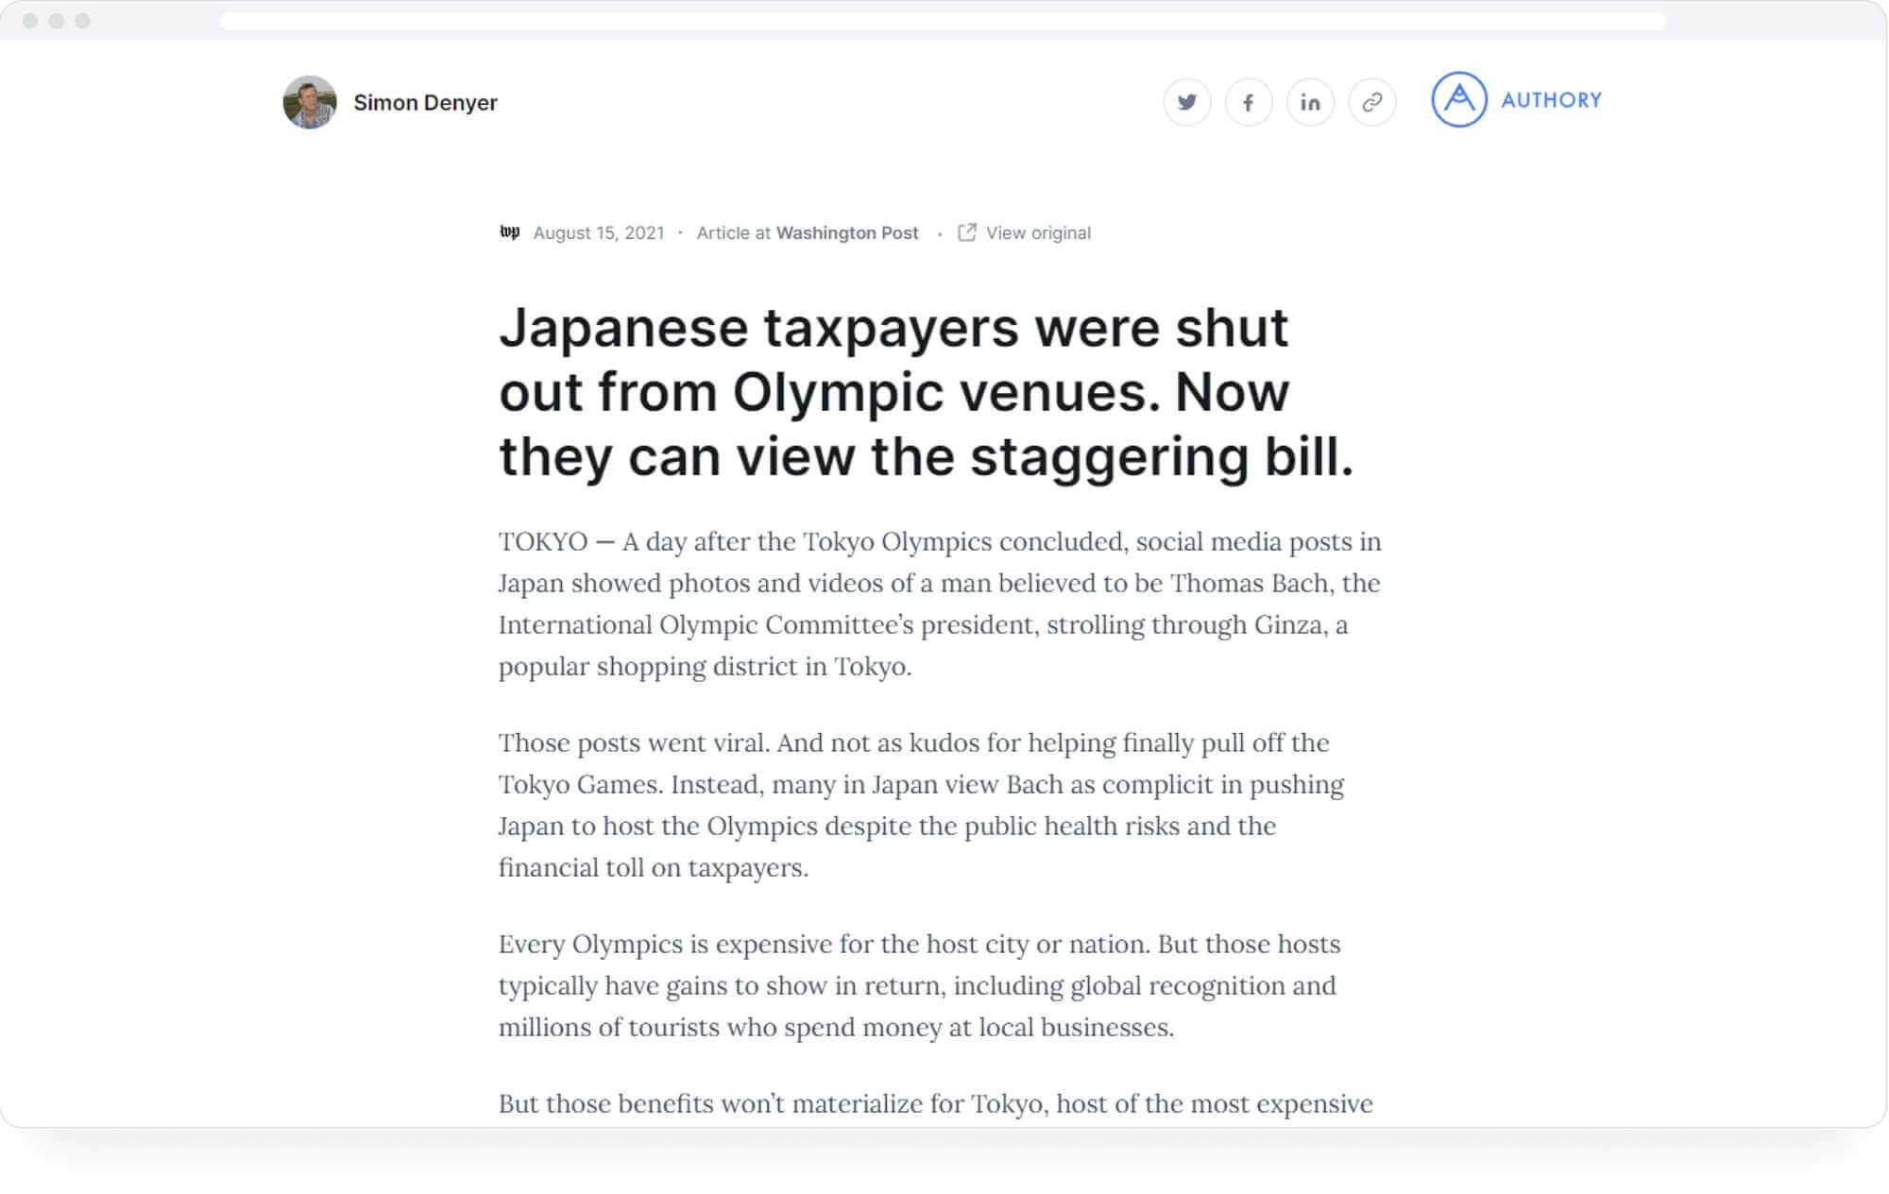Click the AUTHORY wordmark text
The width and height of the screenshot is (1889, 1194).
coord(1552,99)
